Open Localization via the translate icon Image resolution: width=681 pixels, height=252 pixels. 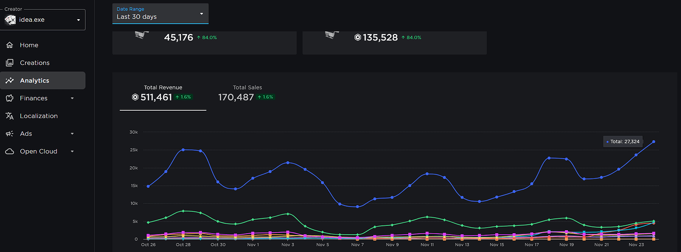(x=9, y=116)
